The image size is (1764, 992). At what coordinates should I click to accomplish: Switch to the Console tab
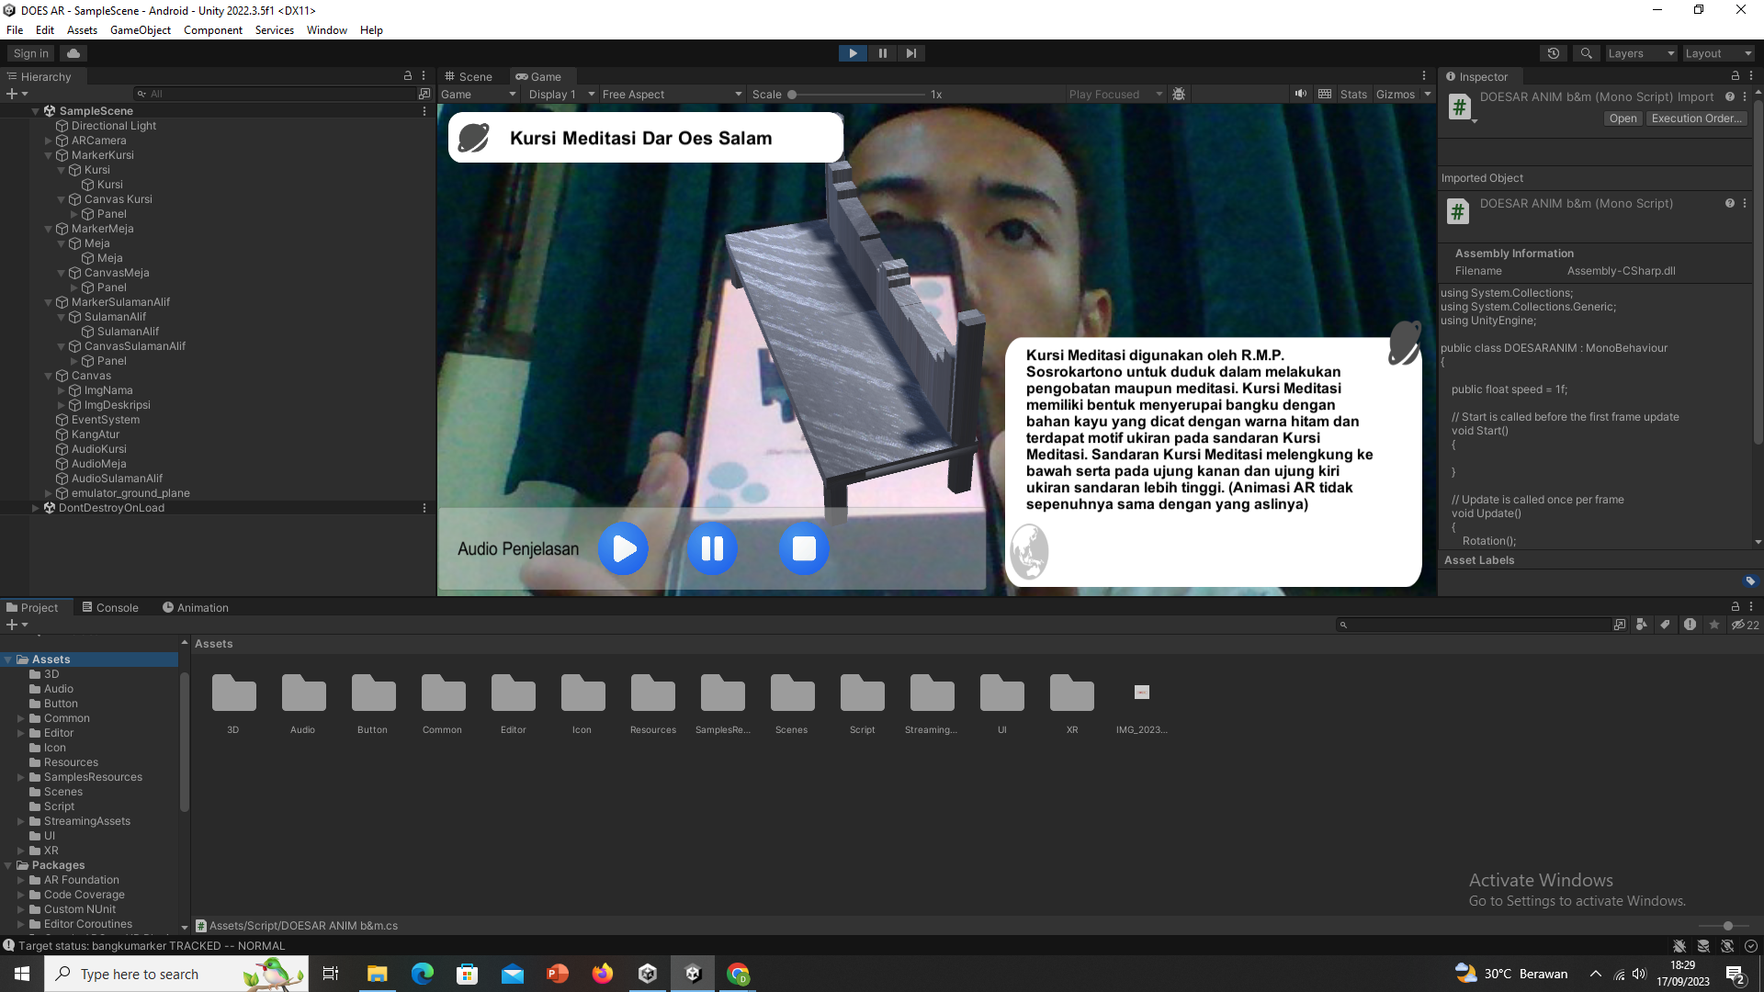(109, 607)
